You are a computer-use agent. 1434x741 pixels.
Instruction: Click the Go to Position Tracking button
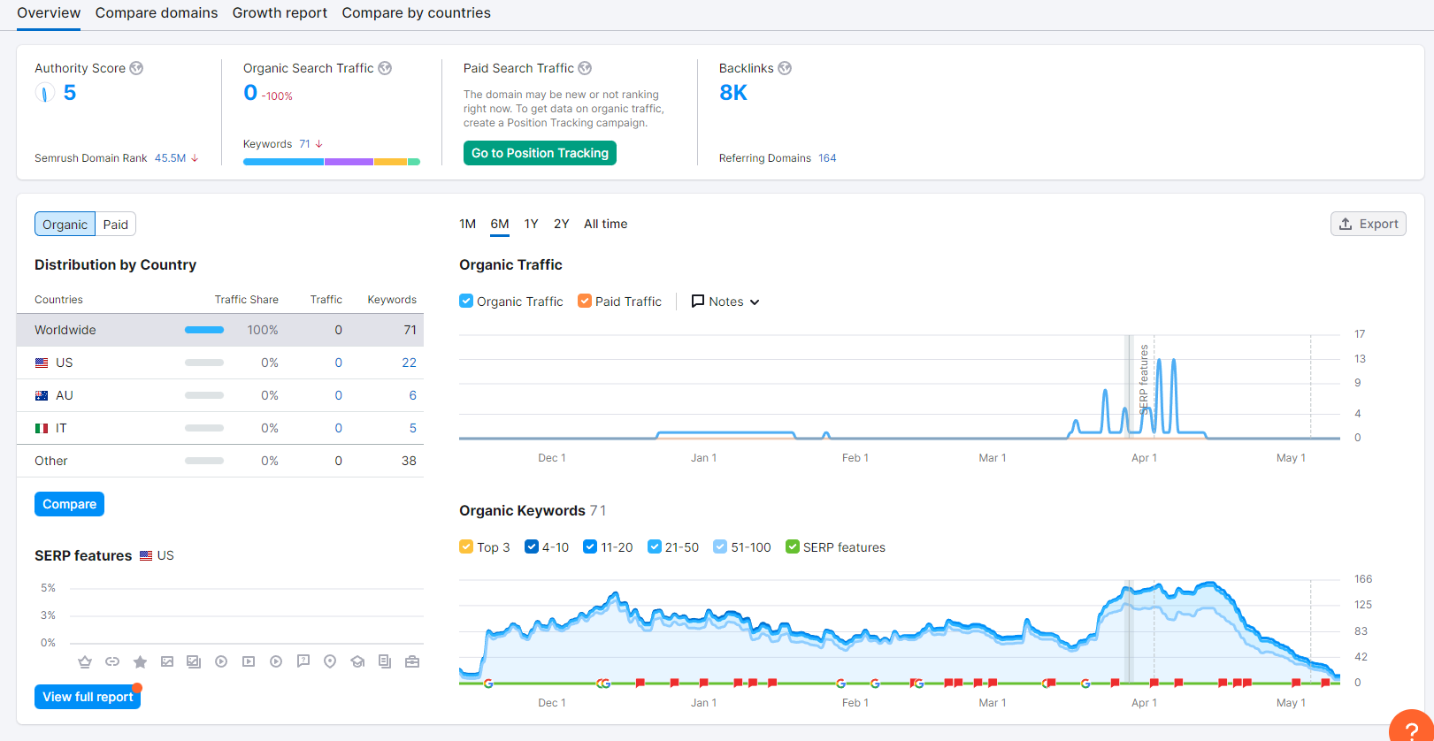(540, 153)
